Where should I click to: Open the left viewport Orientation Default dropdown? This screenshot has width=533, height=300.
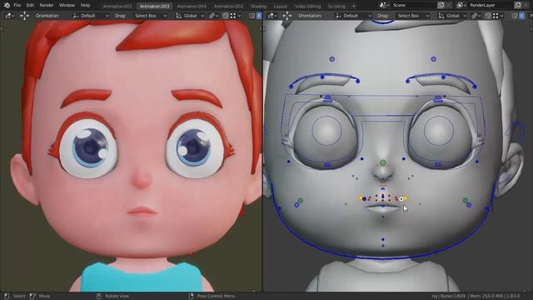(x=90, y=16)
